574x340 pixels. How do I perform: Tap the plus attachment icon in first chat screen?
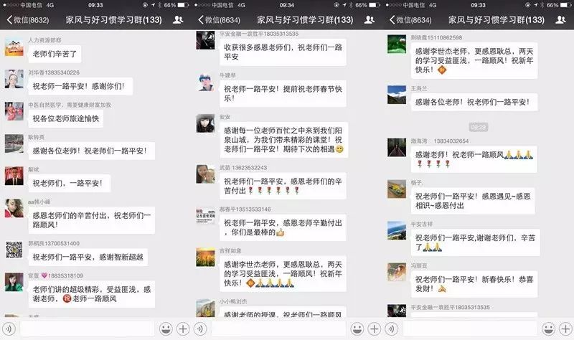[x=183, y=329]
